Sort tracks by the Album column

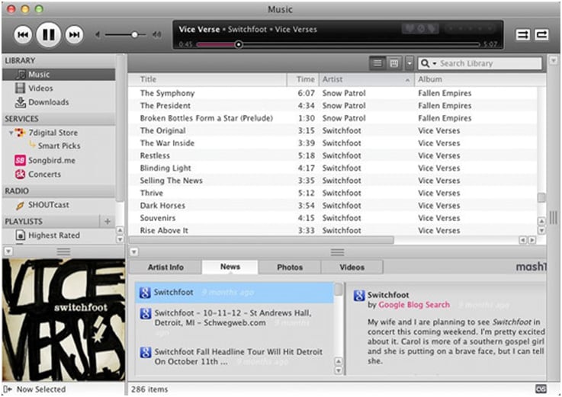[x=480, y=79]
